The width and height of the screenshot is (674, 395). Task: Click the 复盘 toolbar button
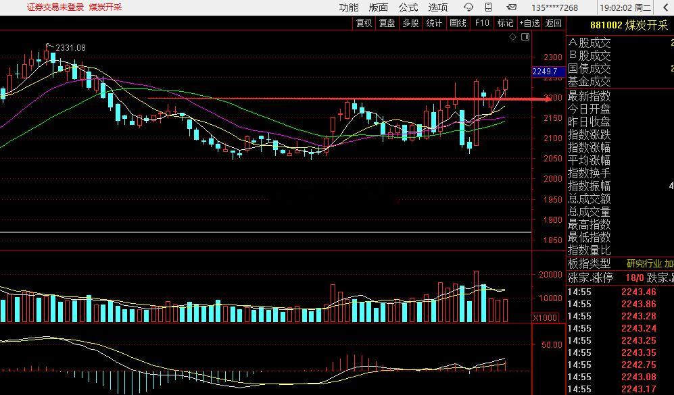pyautogui.click(x=387, y=23)
